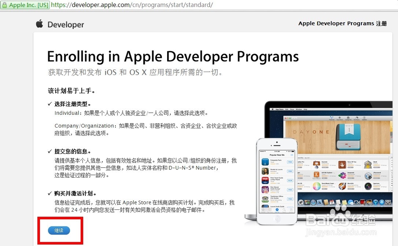Select the Featured icon in App Store toolbar

click(x=331, y=118)
